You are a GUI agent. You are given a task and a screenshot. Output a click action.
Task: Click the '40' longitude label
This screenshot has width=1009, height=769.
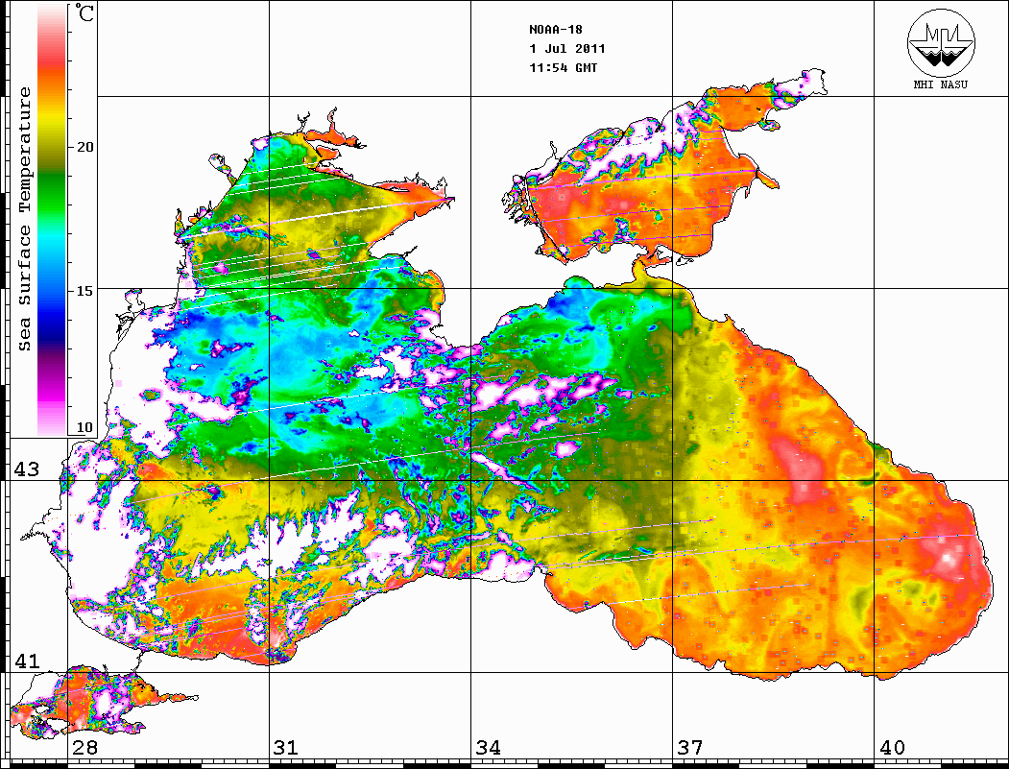(892, 748)
